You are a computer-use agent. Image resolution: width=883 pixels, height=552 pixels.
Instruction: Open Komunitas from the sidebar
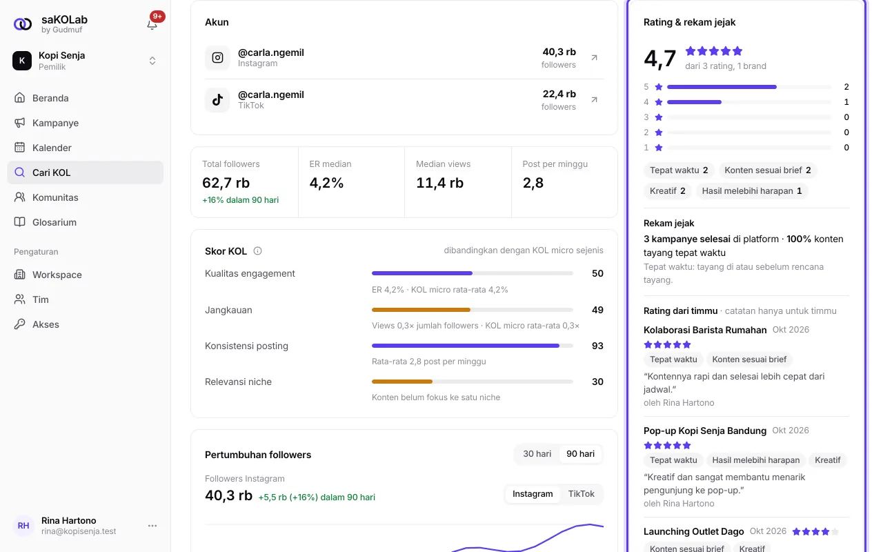coord(86,197)
